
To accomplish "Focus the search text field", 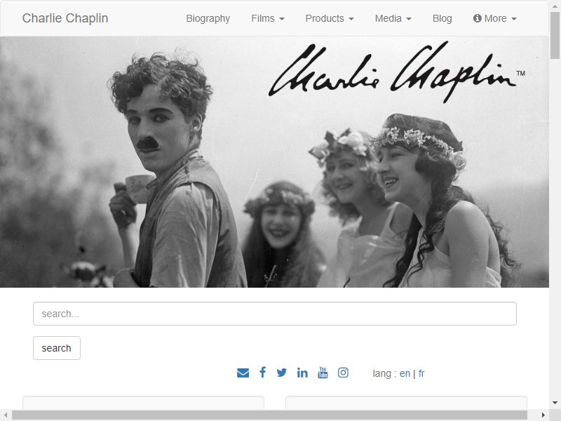I will 275,314.
